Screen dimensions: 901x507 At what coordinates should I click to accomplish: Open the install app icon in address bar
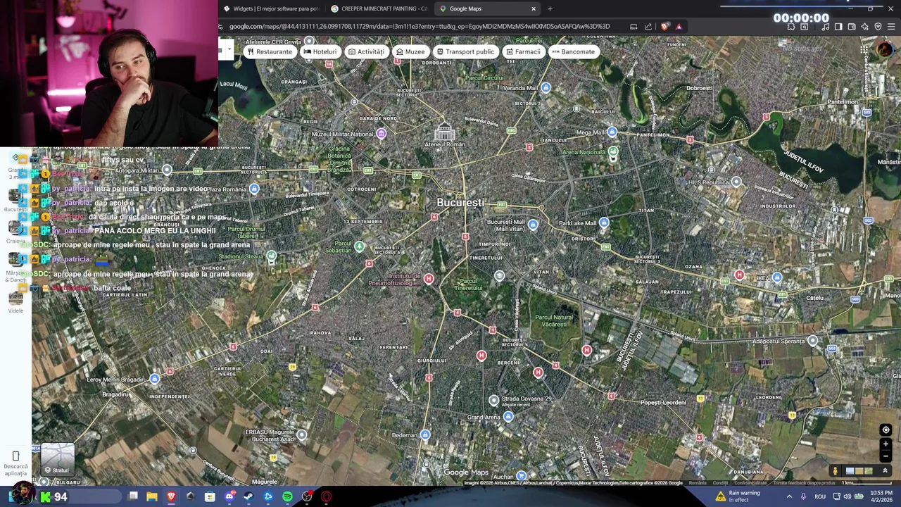tap(634, 27)
